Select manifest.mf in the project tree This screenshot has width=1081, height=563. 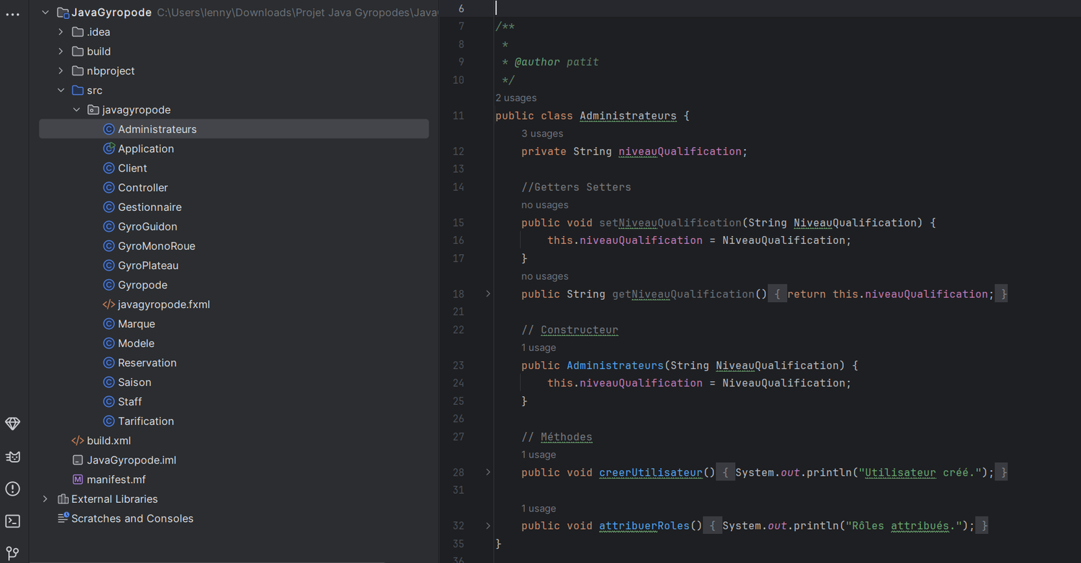point(116,479)
